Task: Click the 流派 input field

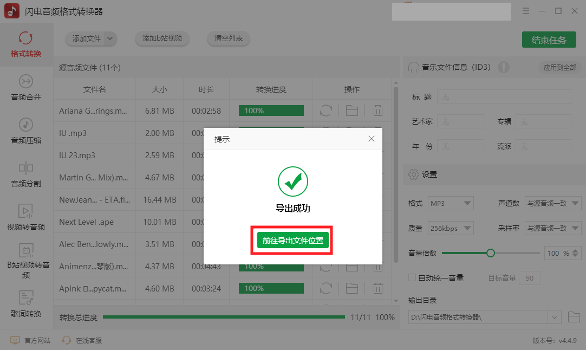Action: pyautogui.click(x=543, y=146)
